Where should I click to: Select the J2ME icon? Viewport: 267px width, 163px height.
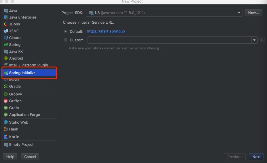click(x=6, y=31)
